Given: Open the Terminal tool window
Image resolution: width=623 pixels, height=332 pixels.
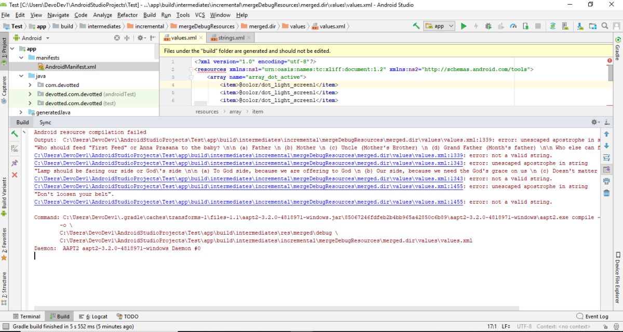Looking at the screenshot, I should [26, 316].
